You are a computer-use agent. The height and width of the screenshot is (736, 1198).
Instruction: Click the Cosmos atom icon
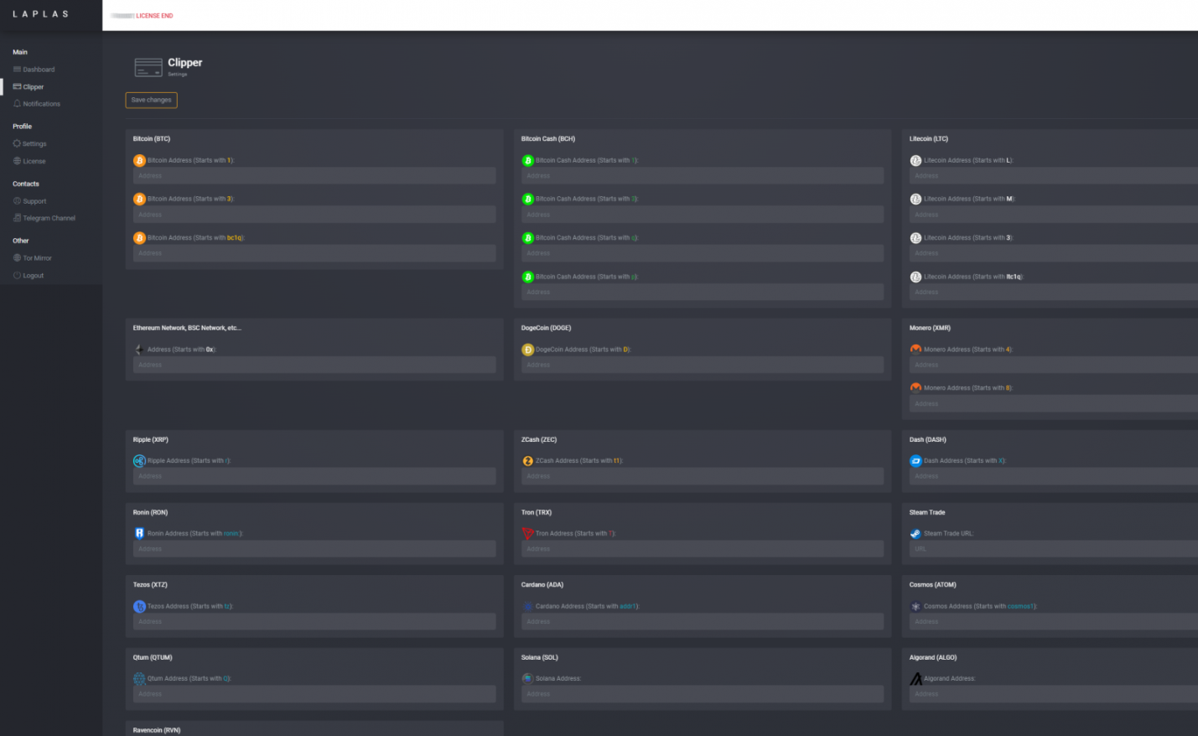click(x=915, y=606)
